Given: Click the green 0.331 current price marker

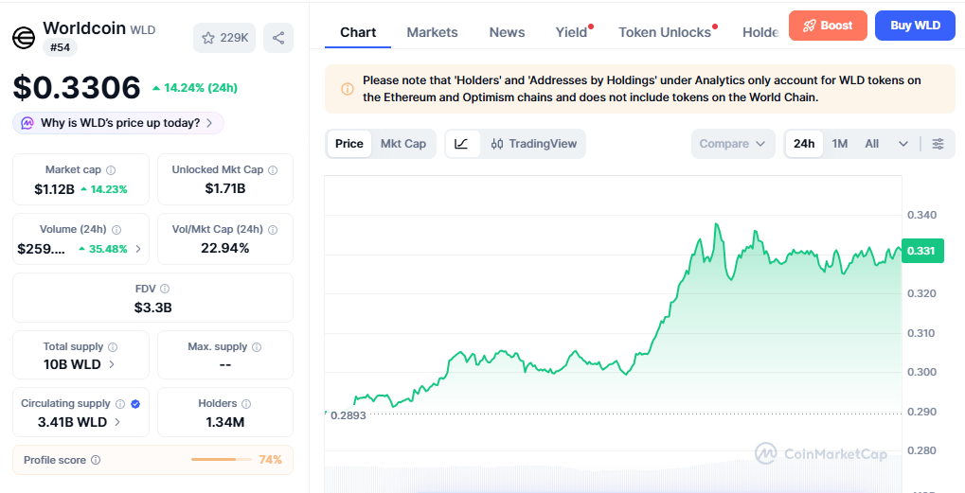Looking at the screenshot, I should click(922, 251).
